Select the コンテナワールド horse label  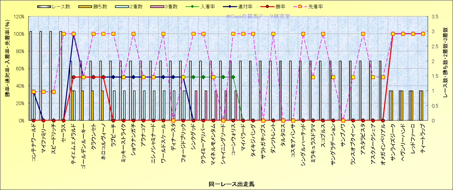33,143
